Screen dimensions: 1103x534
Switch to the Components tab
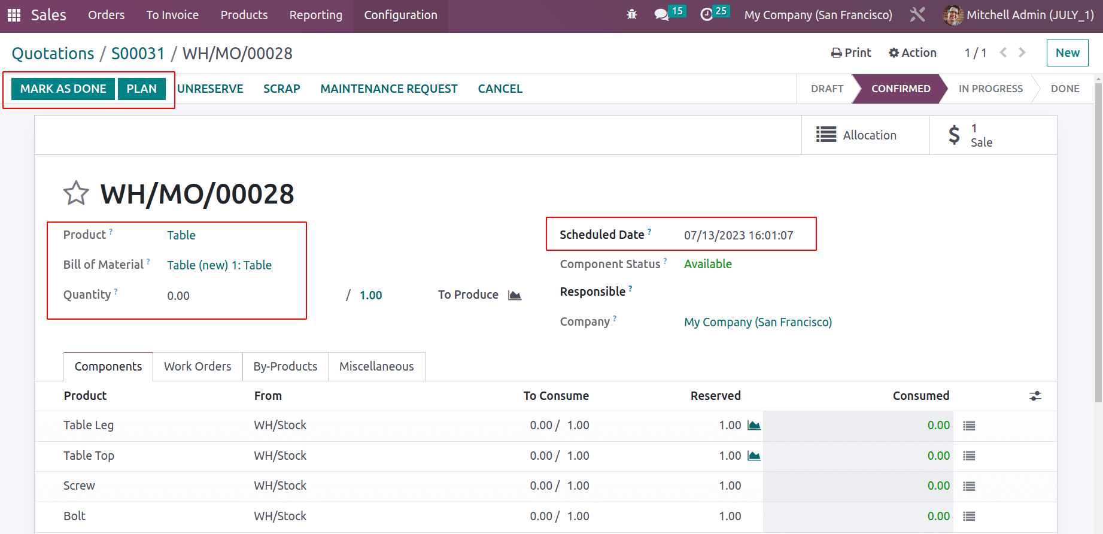[x=108, y=366]
